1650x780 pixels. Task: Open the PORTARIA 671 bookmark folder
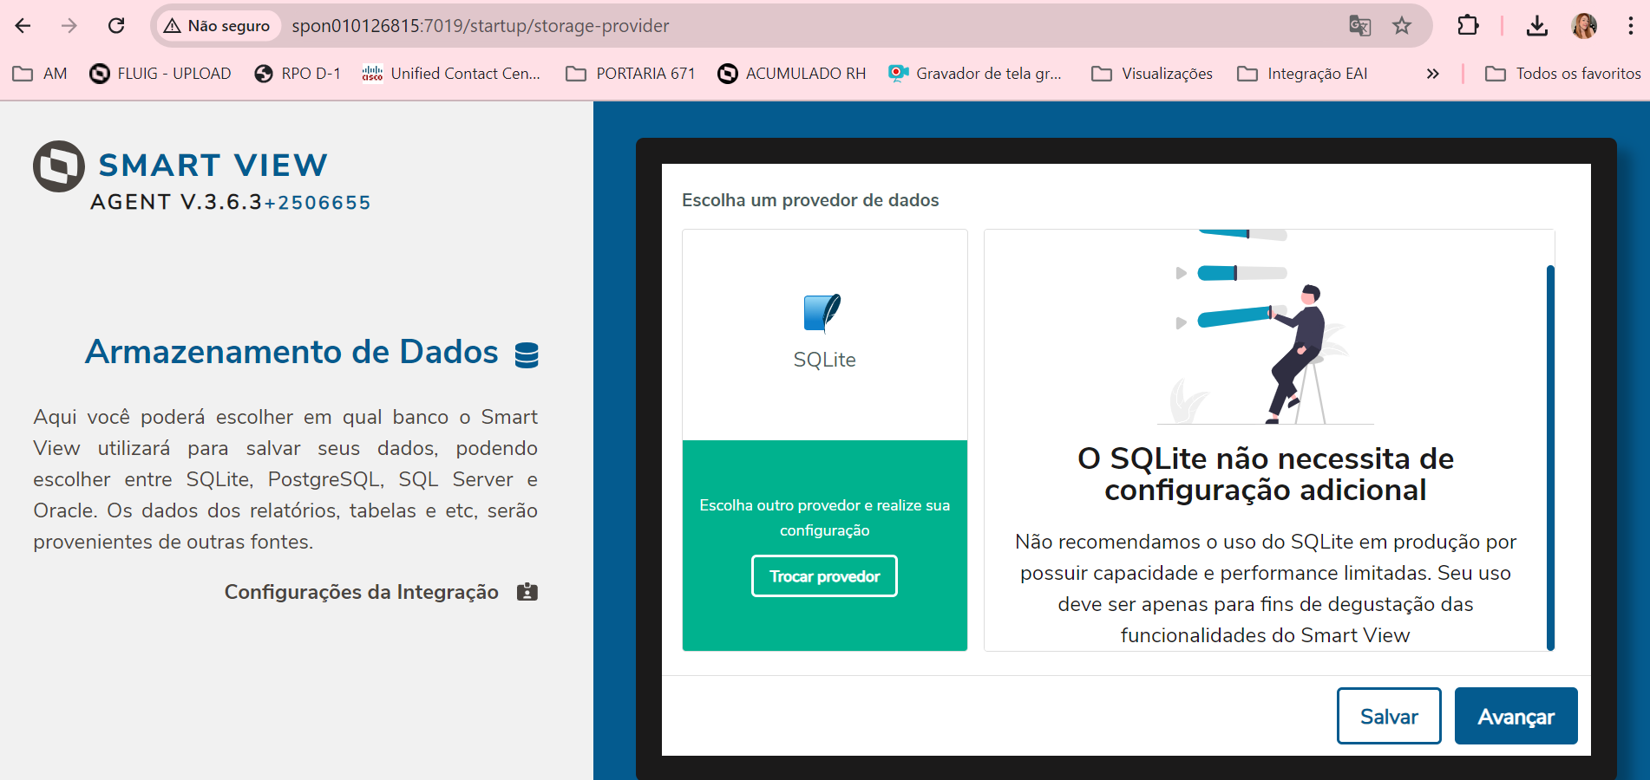pos(631,74)
